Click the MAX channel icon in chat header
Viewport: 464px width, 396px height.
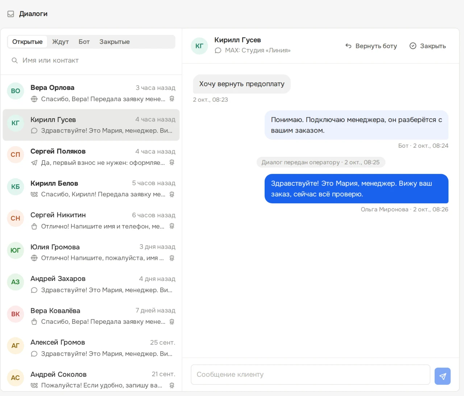(x=218, y=50)
